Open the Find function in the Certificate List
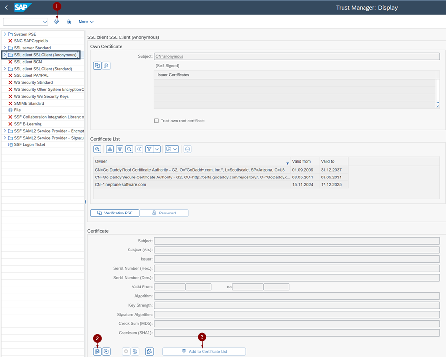 coord(129,149)
